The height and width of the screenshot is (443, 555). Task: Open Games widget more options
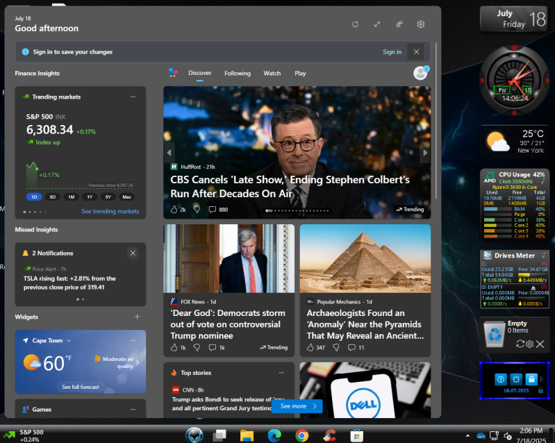pos(133,410)
